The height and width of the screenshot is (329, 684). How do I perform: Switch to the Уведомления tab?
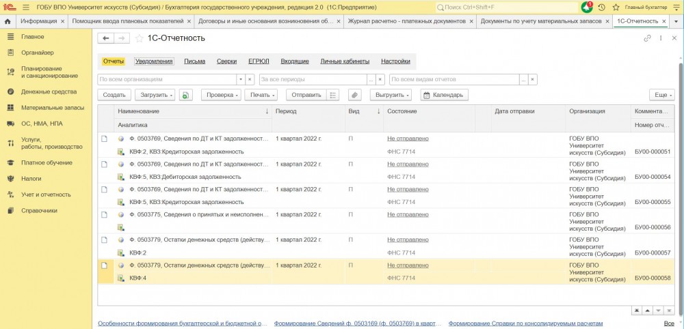point(154,61)
